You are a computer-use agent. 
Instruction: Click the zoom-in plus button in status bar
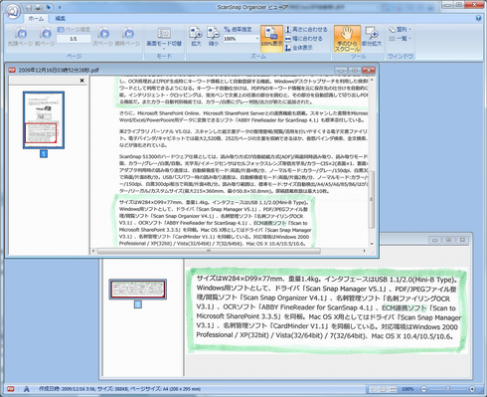click(472, 389)
